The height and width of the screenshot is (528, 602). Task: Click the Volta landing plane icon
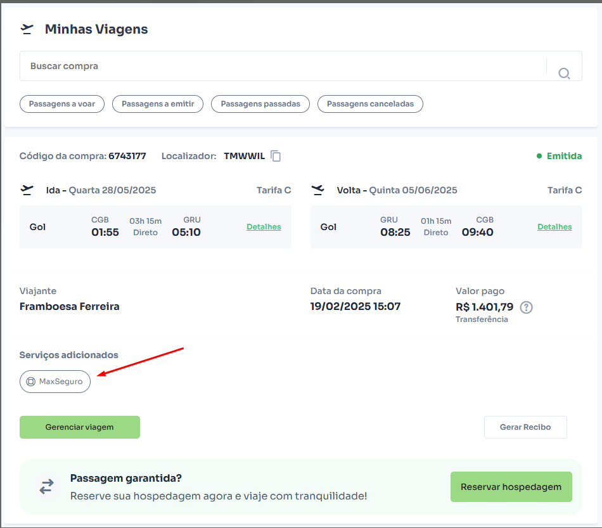coord(318,190)
